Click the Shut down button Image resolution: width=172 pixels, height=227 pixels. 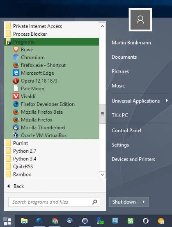(124, 202)
